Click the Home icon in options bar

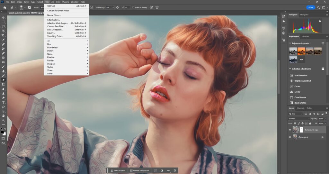click(x=4, y=7)
